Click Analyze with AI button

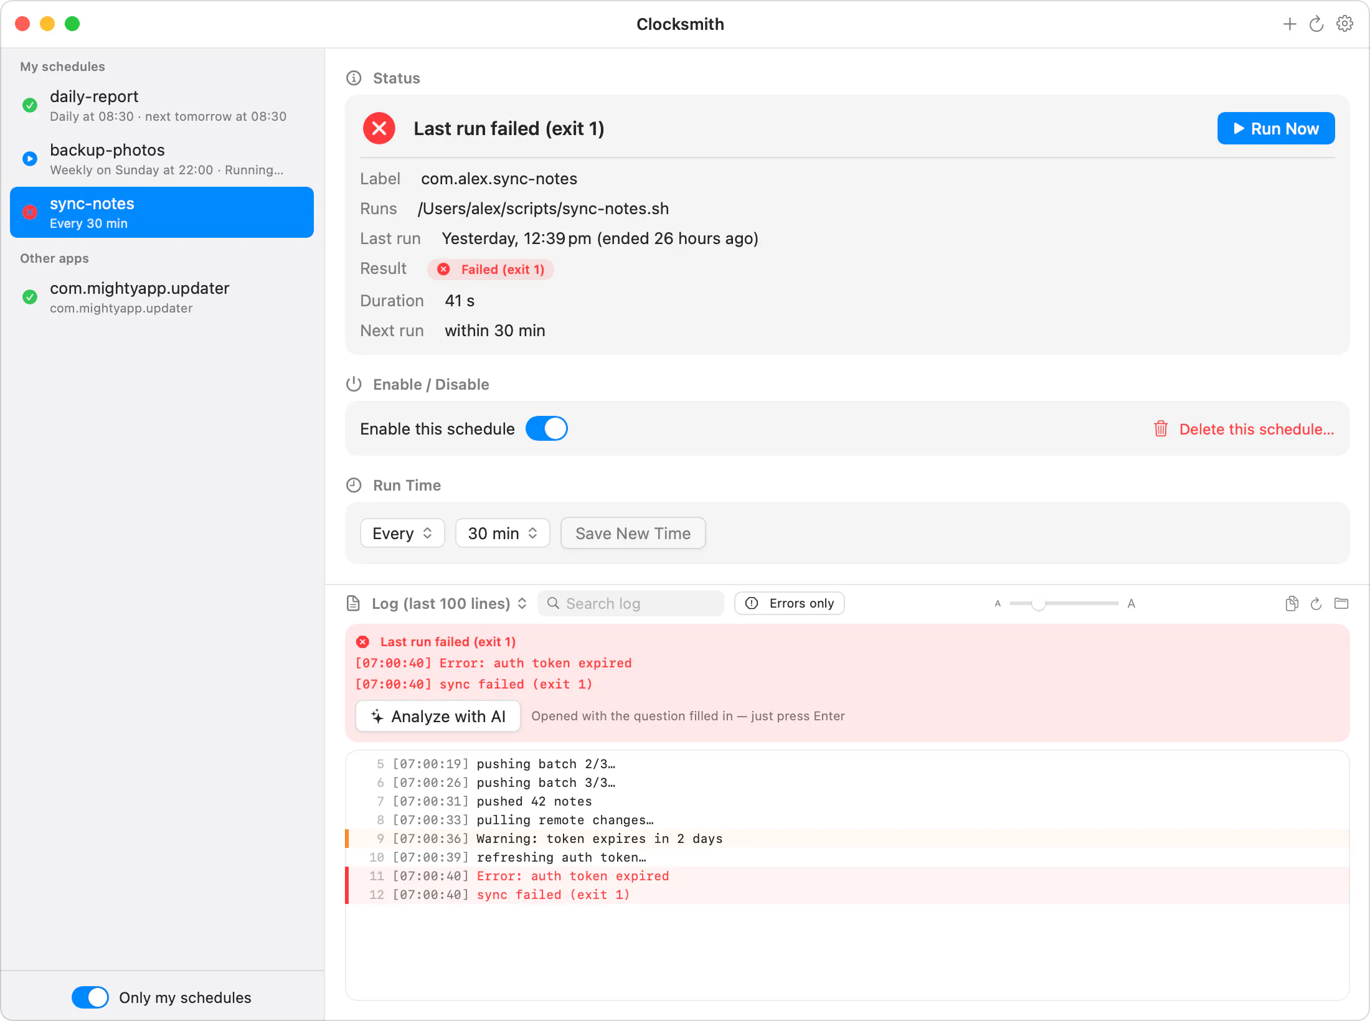[438, 716]
